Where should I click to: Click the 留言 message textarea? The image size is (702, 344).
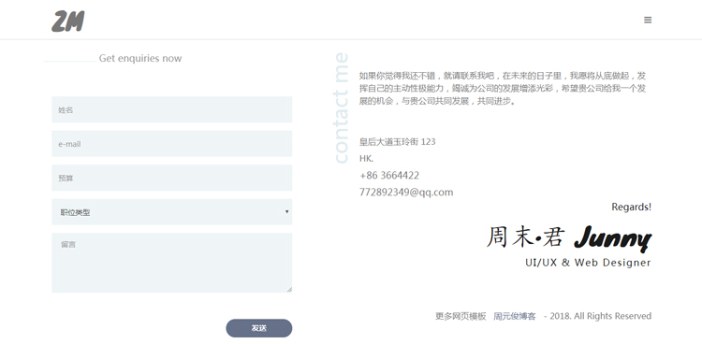click(x=172, y=263)
